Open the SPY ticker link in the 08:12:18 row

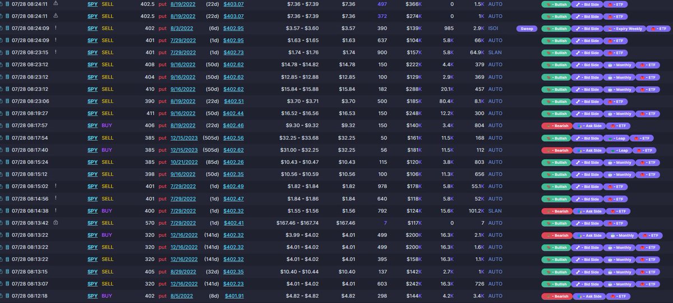tap(92, 296)
